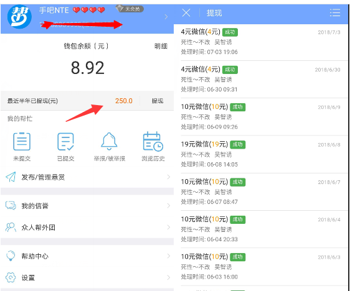350x291 pixels.
Task: Tap 成功 badge on 2018/6/30 record
Action: point(230,70)
